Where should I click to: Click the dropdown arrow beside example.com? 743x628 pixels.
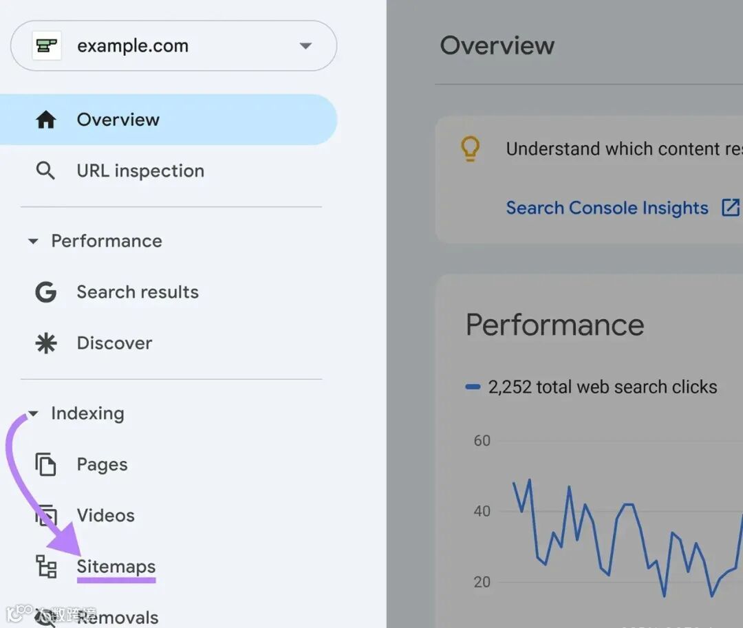(x=305, y=46)
